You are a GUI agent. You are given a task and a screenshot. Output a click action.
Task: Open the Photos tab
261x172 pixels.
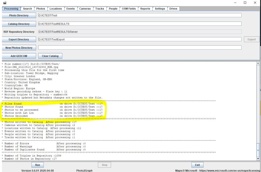(x=41, y=9)
